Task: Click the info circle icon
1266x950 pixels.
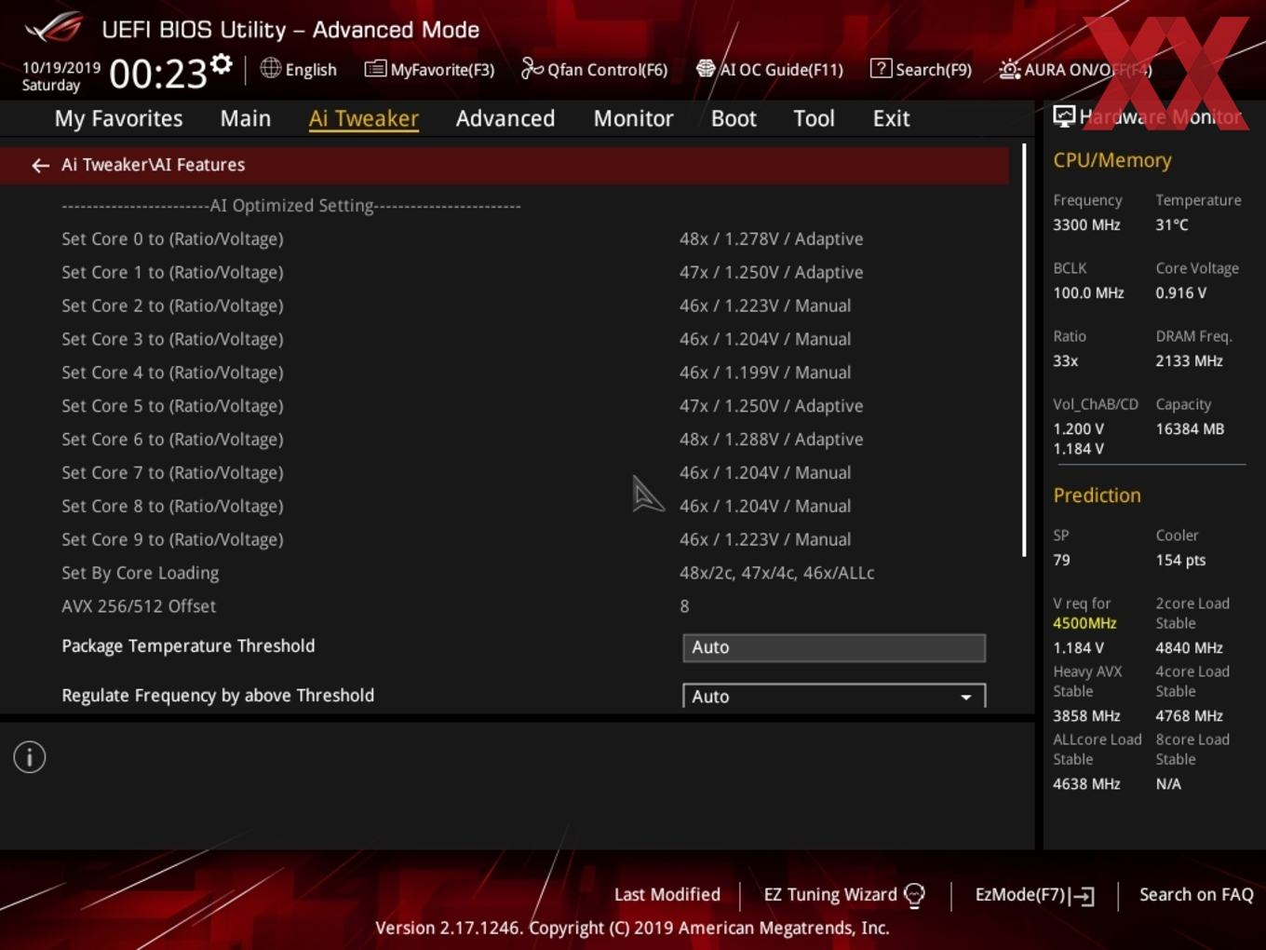Action: click(30, 757)
